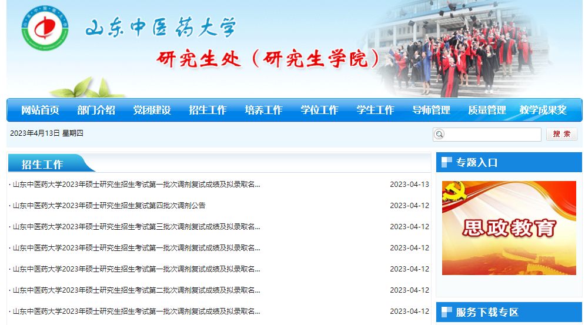Image resolution: width=585 pixels, height=325 pixels.
Task: Go to 党团建设 in the nav bar
Action: pyautogui.click(x=152, y=110)
